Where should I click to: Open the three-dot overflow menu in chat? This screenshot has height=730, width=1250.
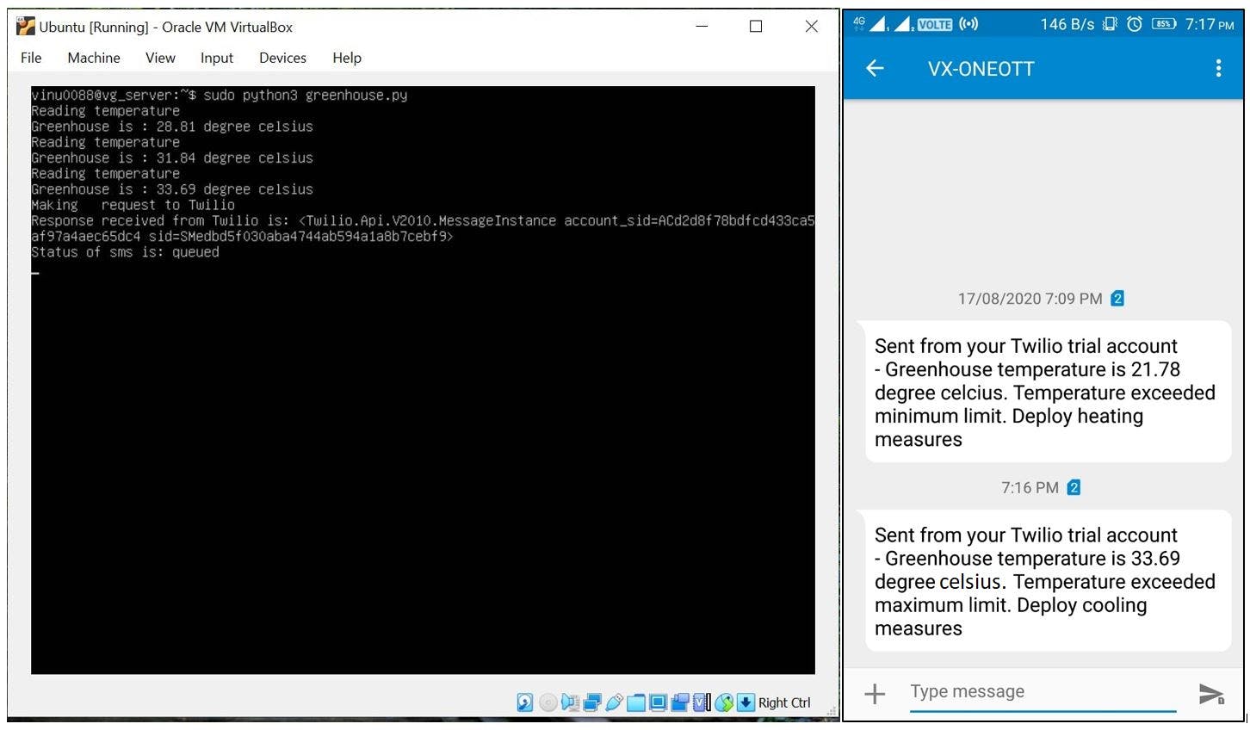1218,68
